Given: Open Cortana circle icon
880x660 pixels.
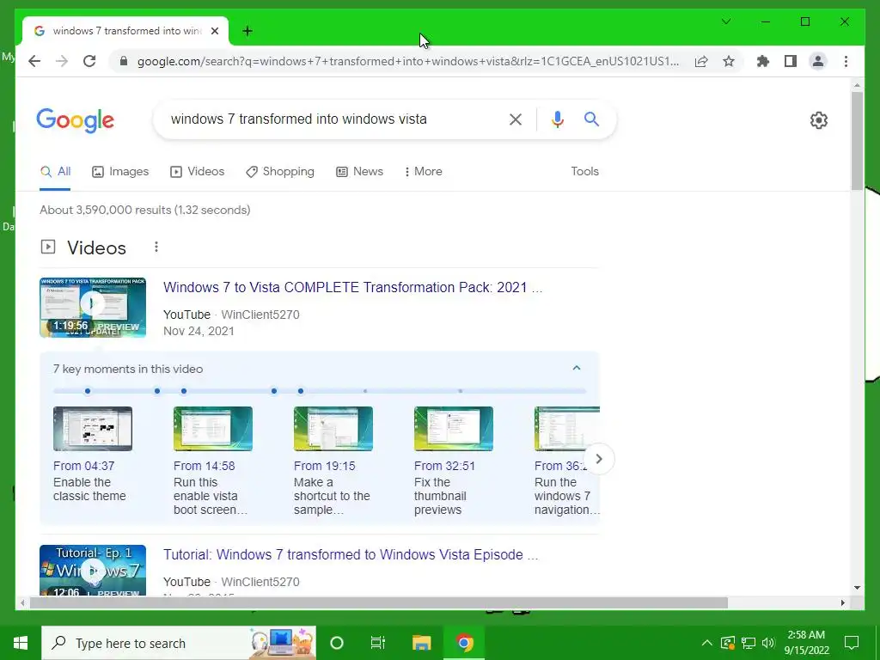Looking at the screenshot, I should [x=337, y=643].
